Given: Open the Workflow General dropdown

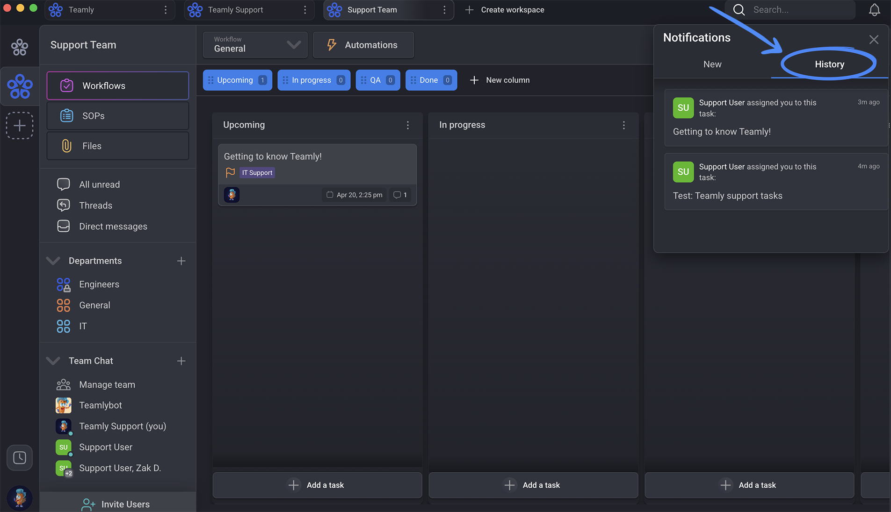Looking at the screenshot, I should point(255,45).
